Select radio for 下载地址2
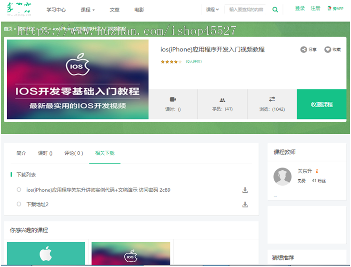 [x=19, y=204]
